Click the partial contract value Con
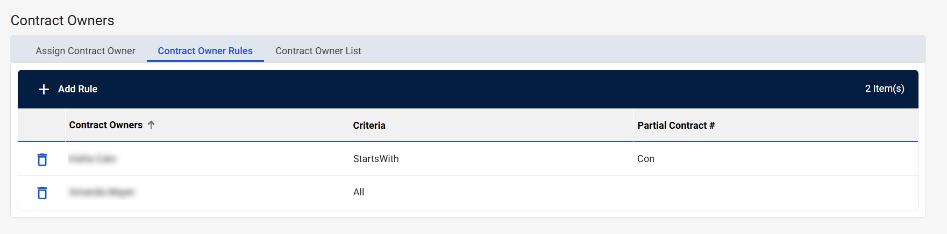Screen dimensions: 947x234 646,159
